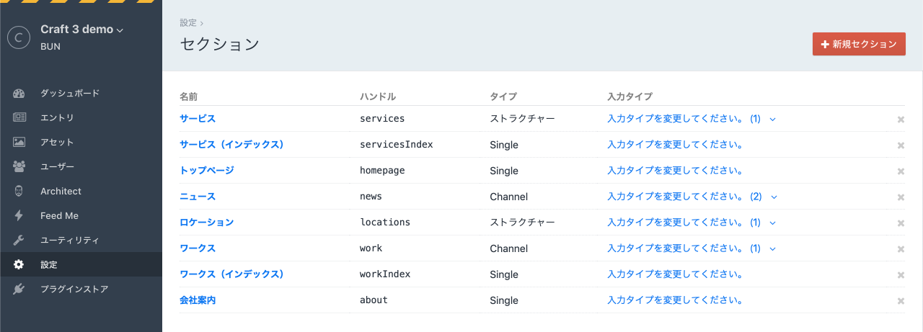Viewport: 923px width, 332px height.
Task: Delete the 会社案内 section via X
Action: point(900,301)
